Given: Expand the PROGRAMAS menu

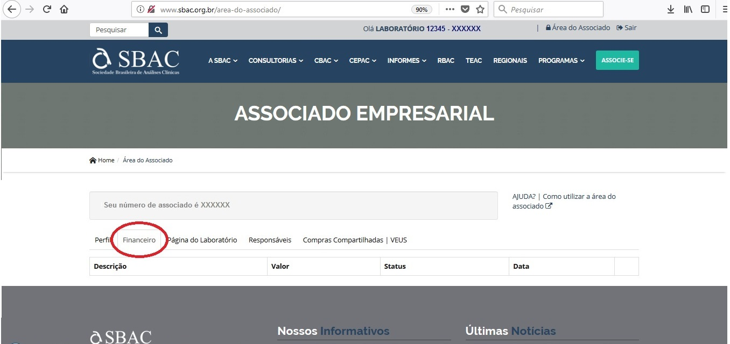Looking at the screenshot, I should click(x=561, y=61).
